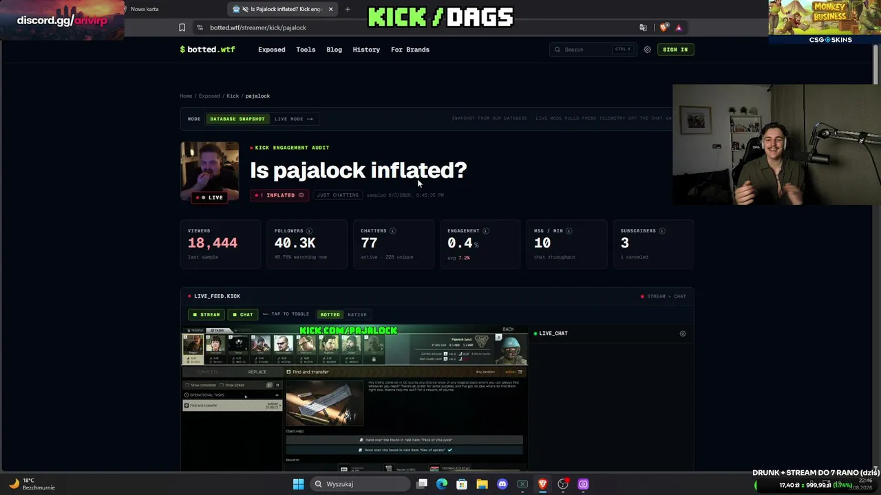Switch to Brave browser on the taskbar
881x495 pixels.
[x=542, y=484]
